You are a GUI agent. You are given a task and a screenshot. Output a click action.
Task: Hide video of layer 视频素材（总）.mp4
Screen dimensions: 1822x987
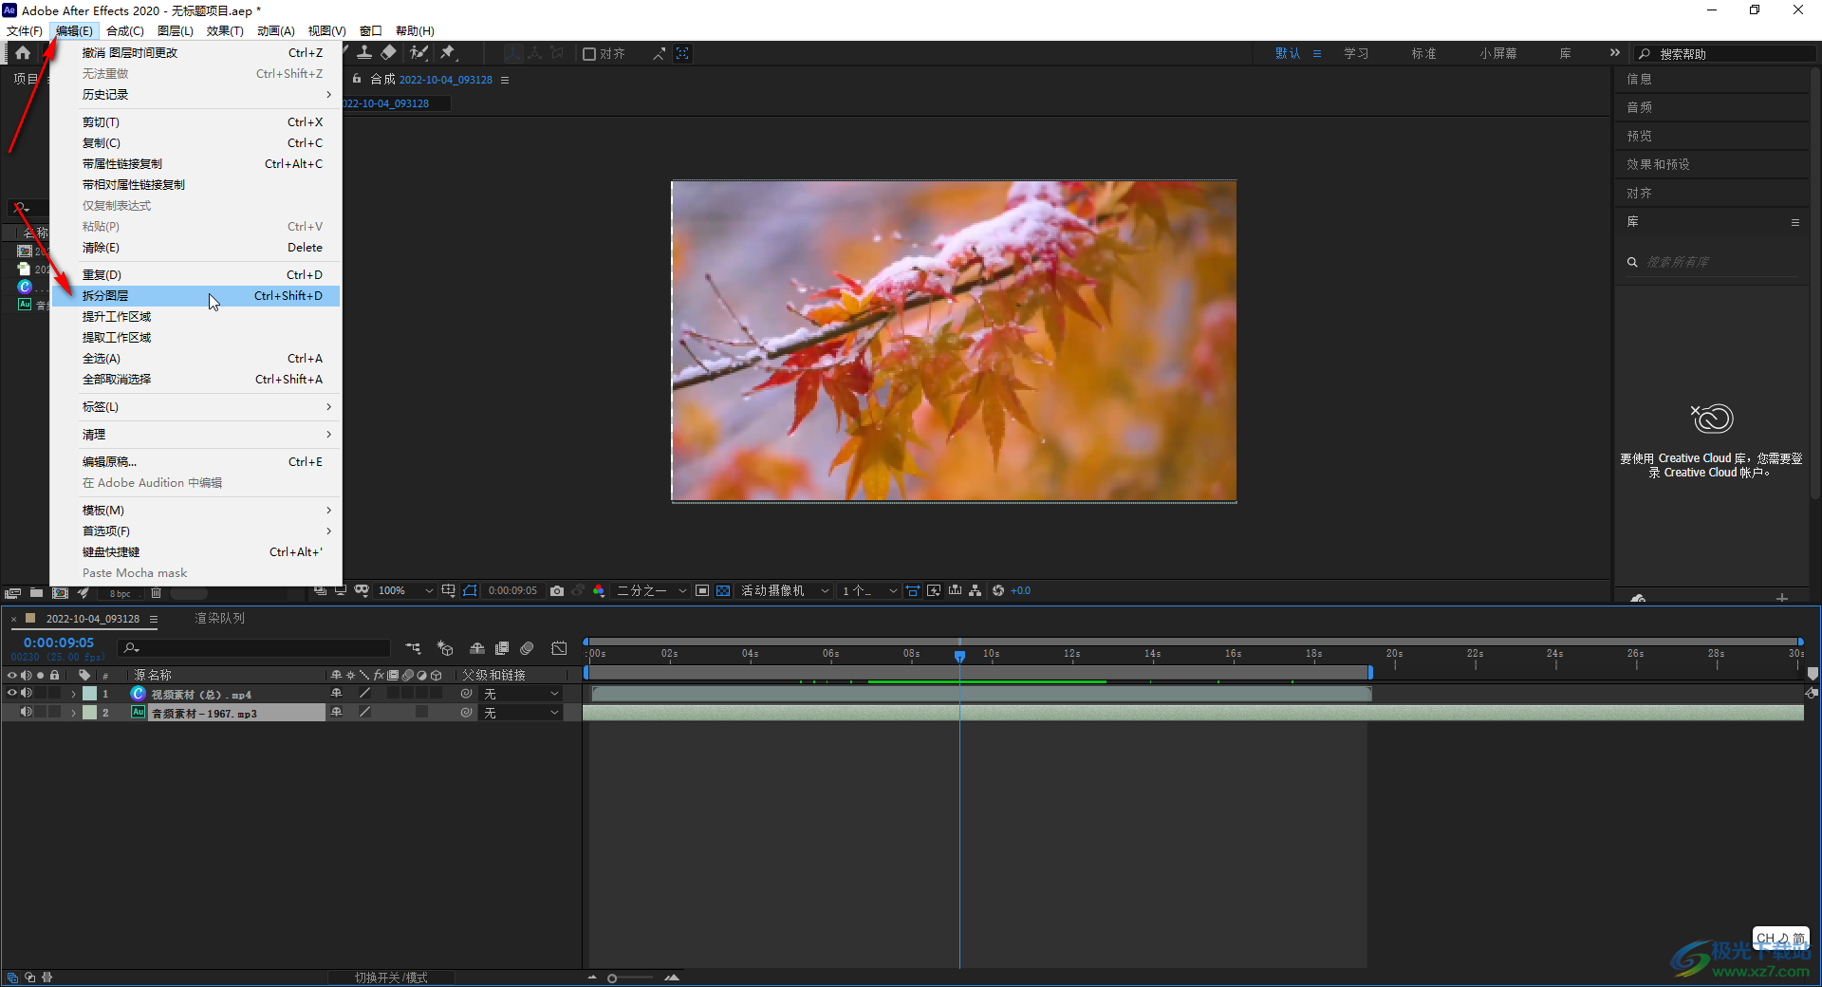pyautogui.click(x=12, y=694)
